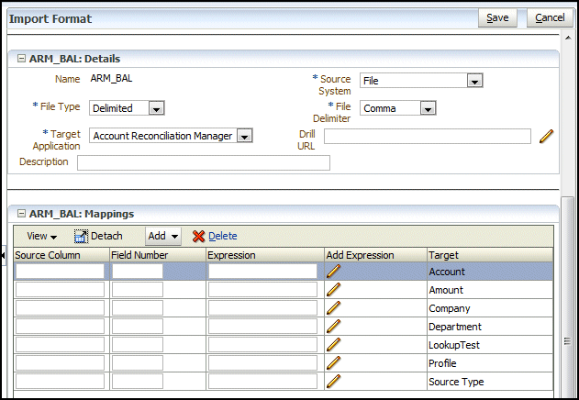Open the View menu
This screenshot has height=400, width=579.
pyautogui.click(x=41, y=236)
